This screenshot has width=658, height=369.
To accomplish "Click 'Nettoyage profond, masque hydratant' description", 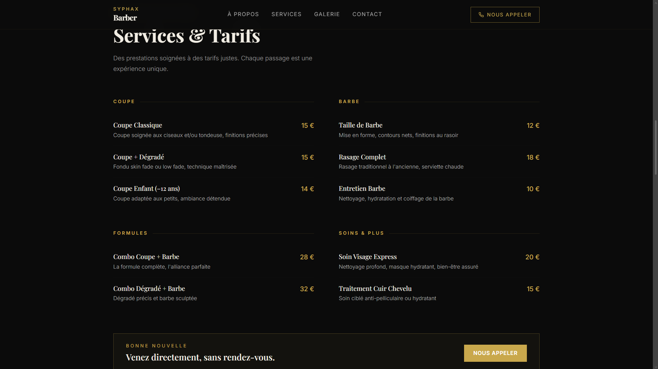I will 408,267.
